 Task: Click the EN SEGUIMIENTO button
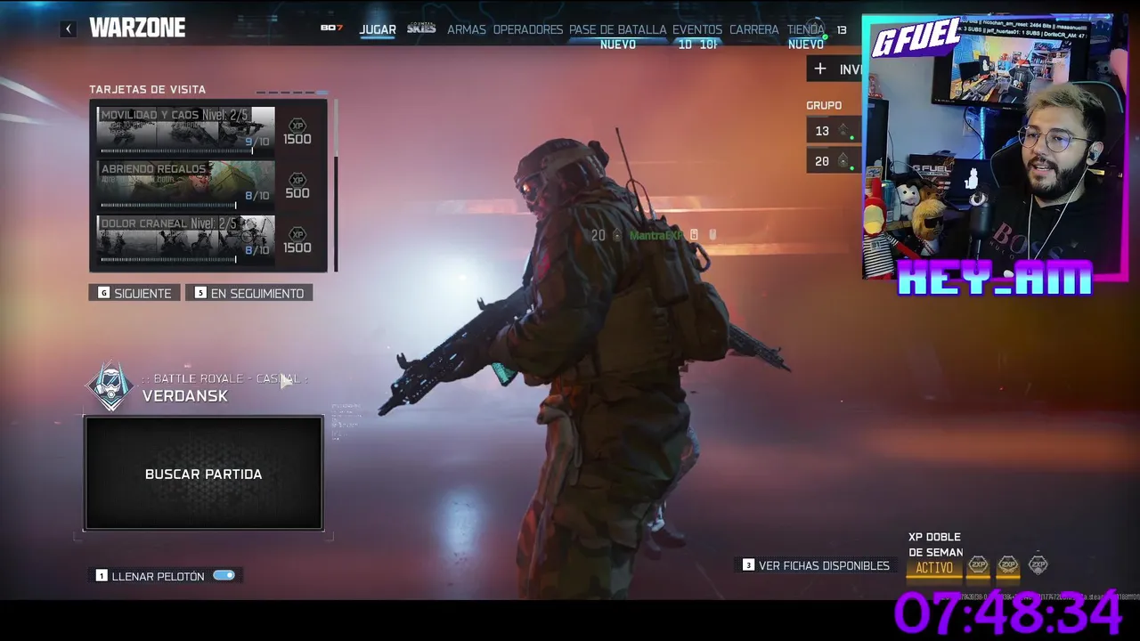[x=249, y=293]
